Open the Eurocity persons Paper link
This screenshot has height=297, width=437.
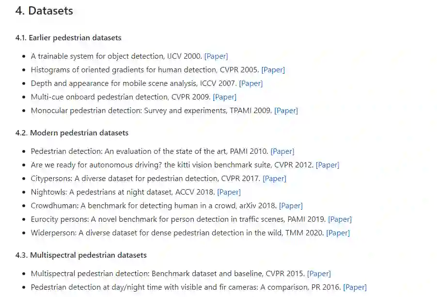click(340, 219)
